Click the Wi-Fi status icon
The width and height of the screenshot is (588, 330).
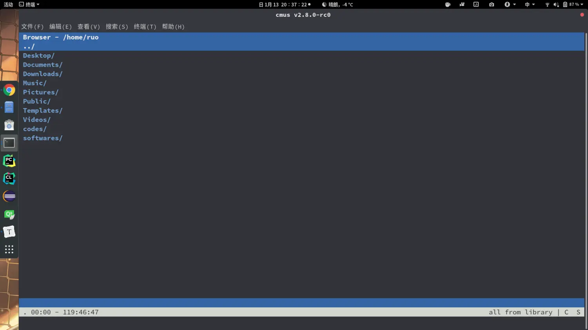point(547,5)
